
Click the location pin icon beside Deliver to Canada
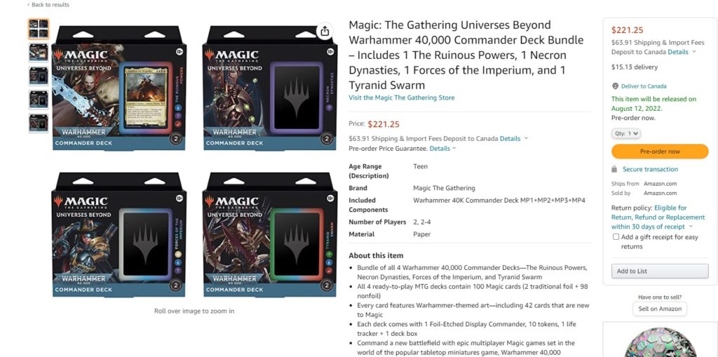tap(615, 86)
